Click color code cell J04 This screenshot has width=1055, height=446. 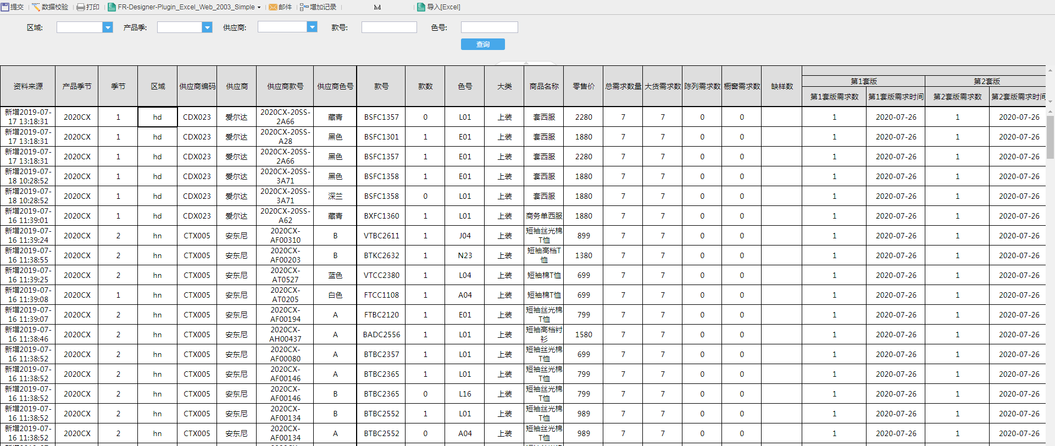point(465,236)
